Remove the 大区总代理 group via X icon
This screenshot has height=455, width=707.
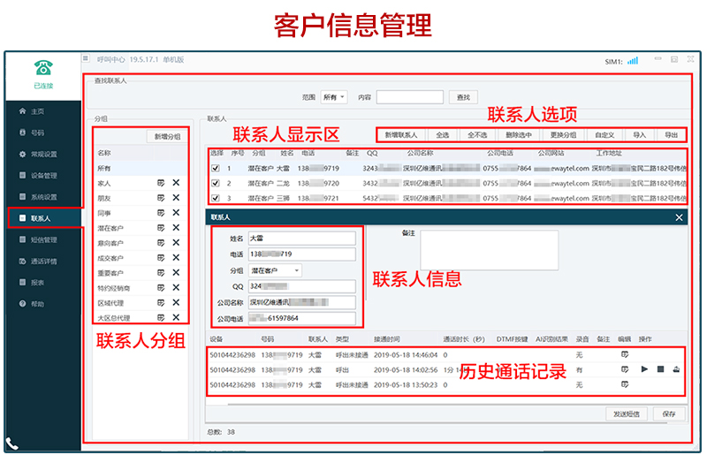pos(176,317)
